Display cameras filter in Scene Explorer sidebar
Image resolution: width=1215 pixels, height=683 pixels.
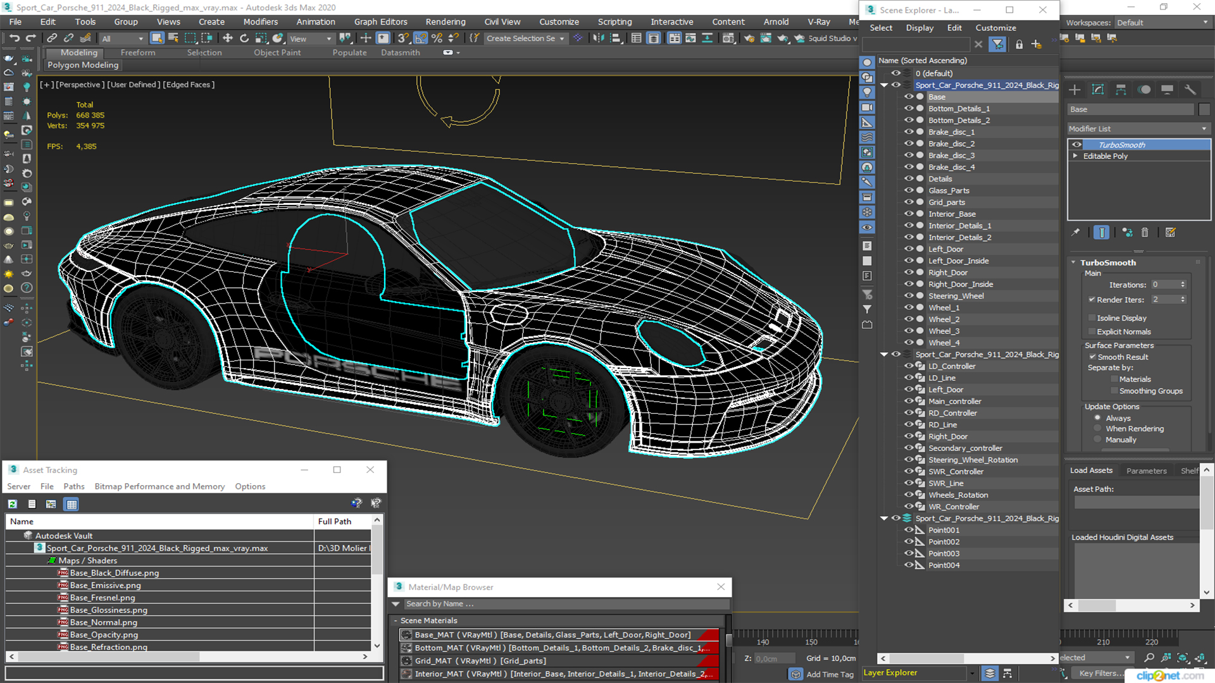(867, 108)
